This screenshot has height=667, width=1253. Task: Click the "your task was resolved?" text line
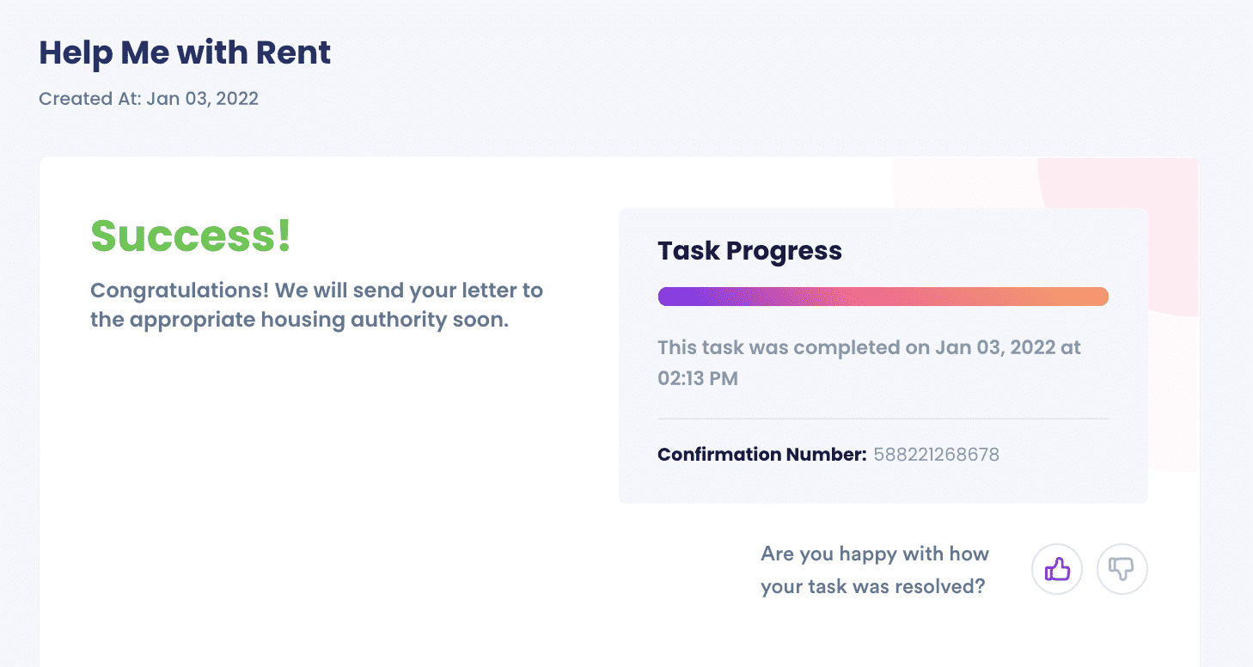[872, 588]
